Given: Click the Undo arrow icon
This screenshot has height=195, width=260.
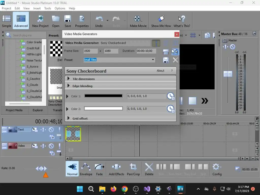Looking at the screenshot, I should point(99,21).
